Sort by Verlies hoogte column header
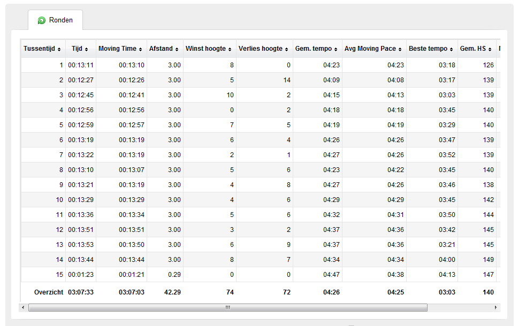Screen dimensions: 518x326 coord(264,49)
